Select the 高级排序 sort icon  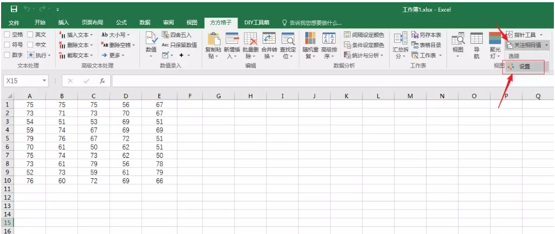pos(328,39)
